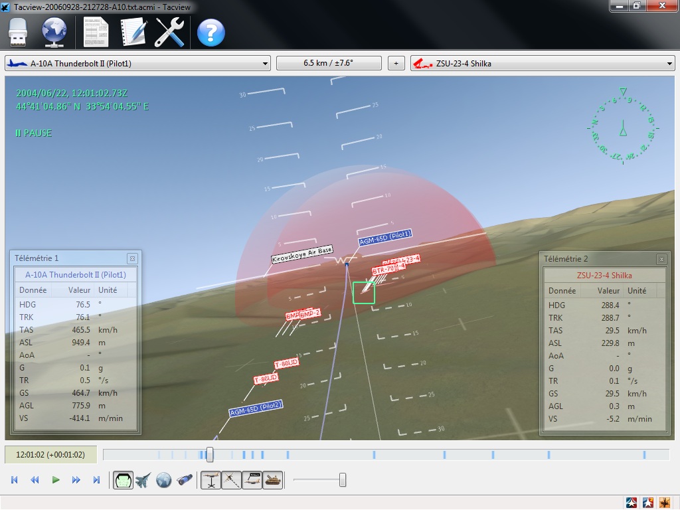This screenshot has width=680, height=510.
Task: Toggle the cockpit HUD view button
Action: click(x=123, y=480)
